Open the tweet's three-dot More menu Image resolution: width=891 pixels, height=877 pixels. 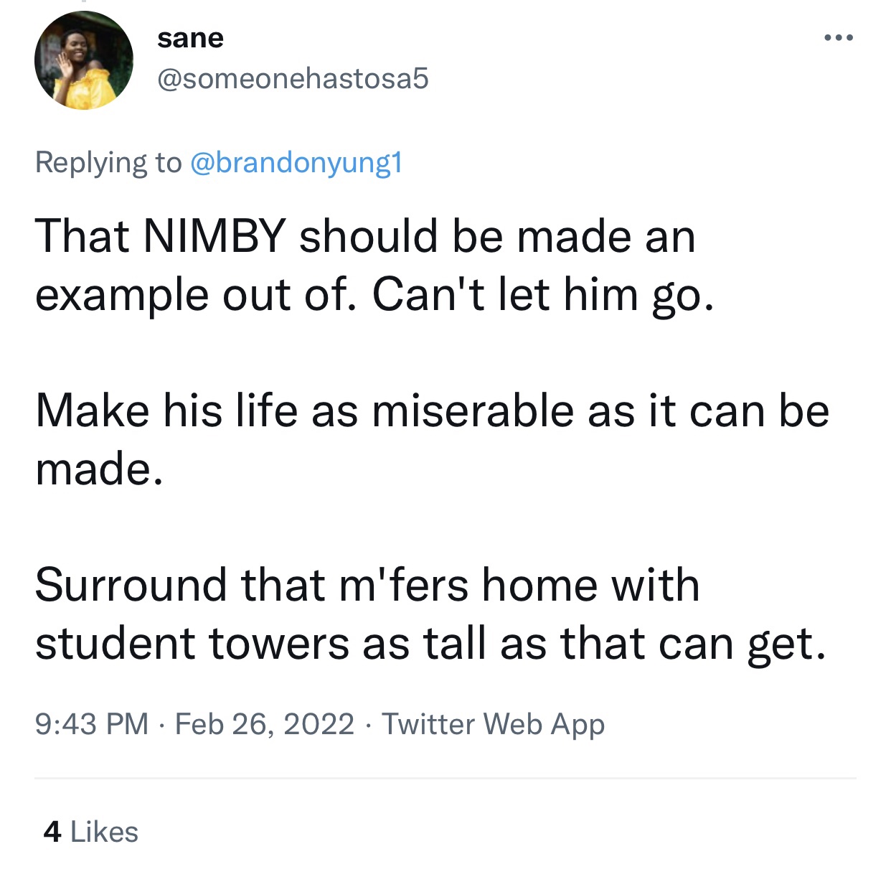[x=839, y=38]
